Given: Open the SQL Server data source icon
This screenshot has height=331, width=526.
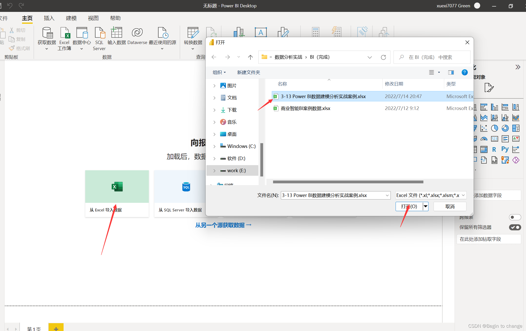Looking at the screenshot, I should (x=99, y=33).
